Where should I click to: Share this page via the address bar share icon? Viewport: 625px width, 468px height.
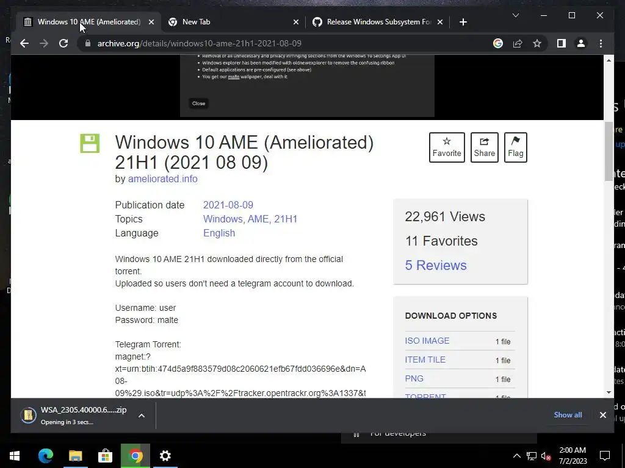coord(518,43)
